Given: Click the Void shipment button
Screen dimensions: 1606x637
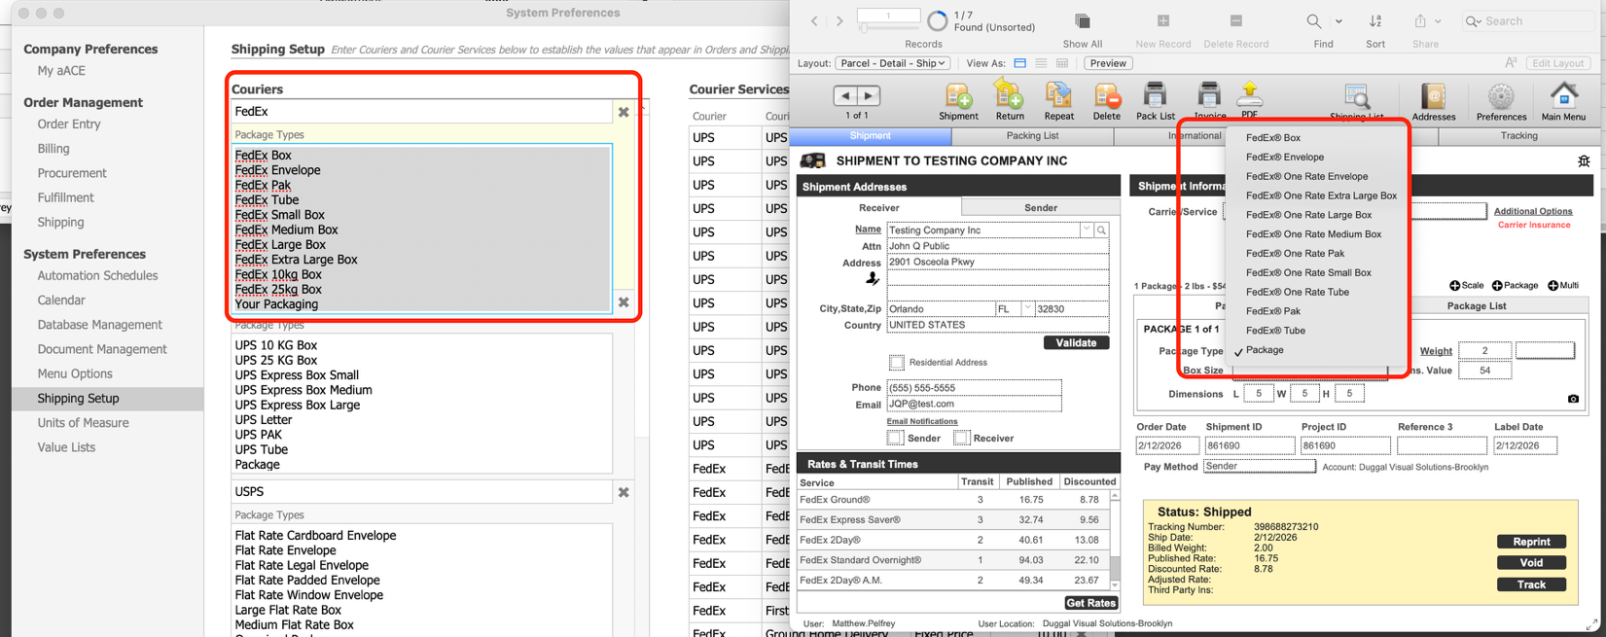Looking at the screenshot, I should (1531, 564).
